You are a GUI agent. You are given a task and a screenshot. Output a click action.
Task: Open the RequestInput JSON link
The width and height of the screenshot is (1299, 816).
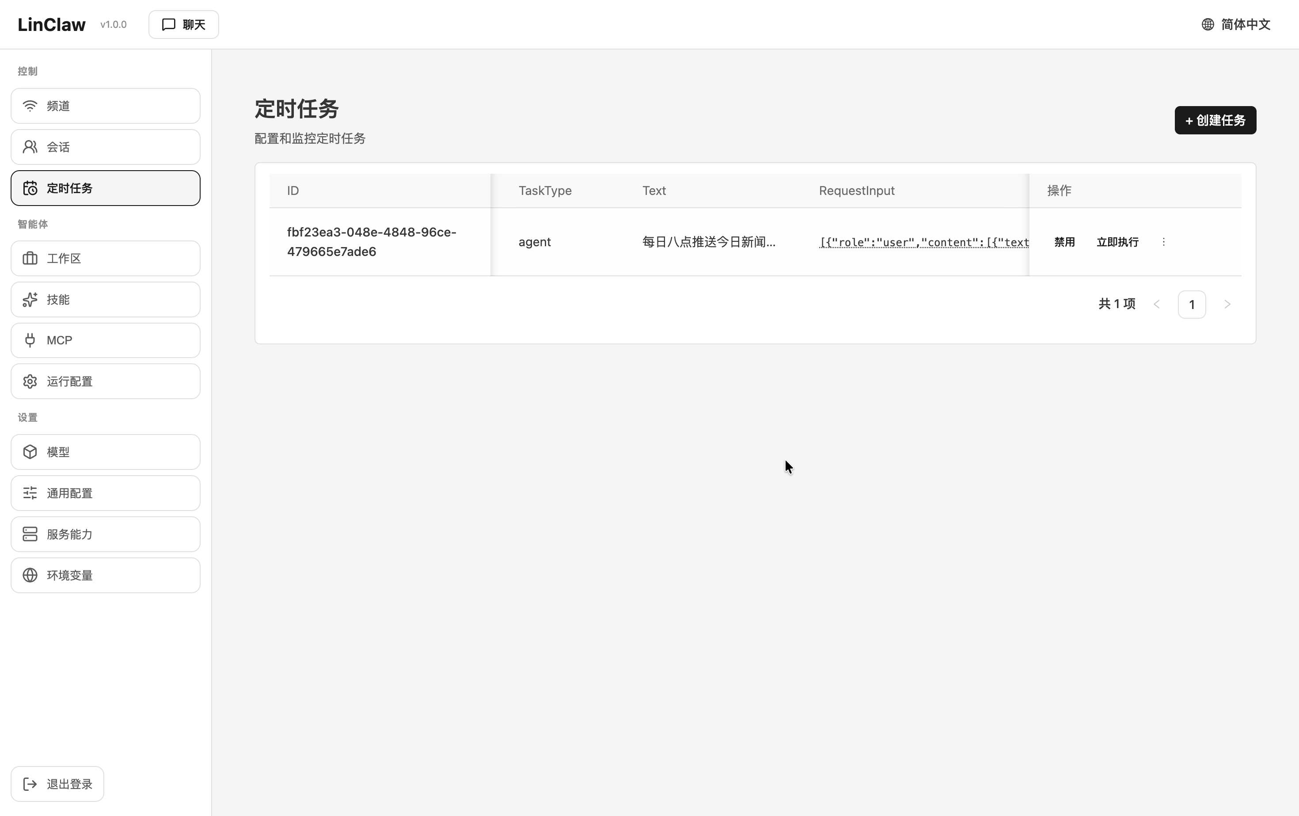tap(923, 242)
